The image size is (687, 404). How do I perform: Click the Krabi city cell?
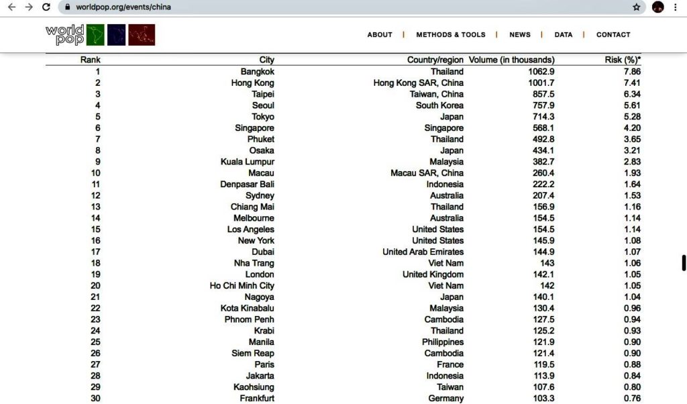[264, 331]
